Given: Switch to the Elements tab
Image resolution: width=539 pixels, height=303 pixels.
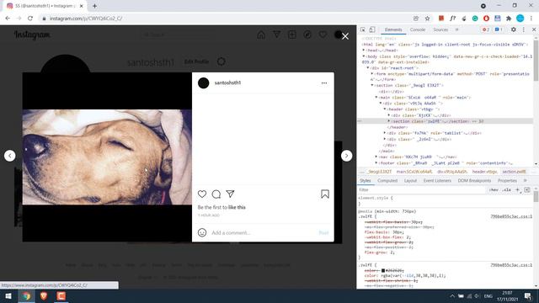Looking at the screenshot, I should pos(393,30).
